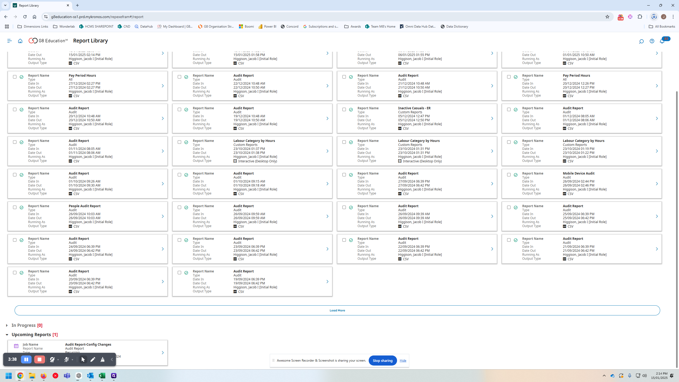Open Excel from the taskbar
Image resolution: width=679 pixels, height=382 pixels.
[x=102, y=376]
